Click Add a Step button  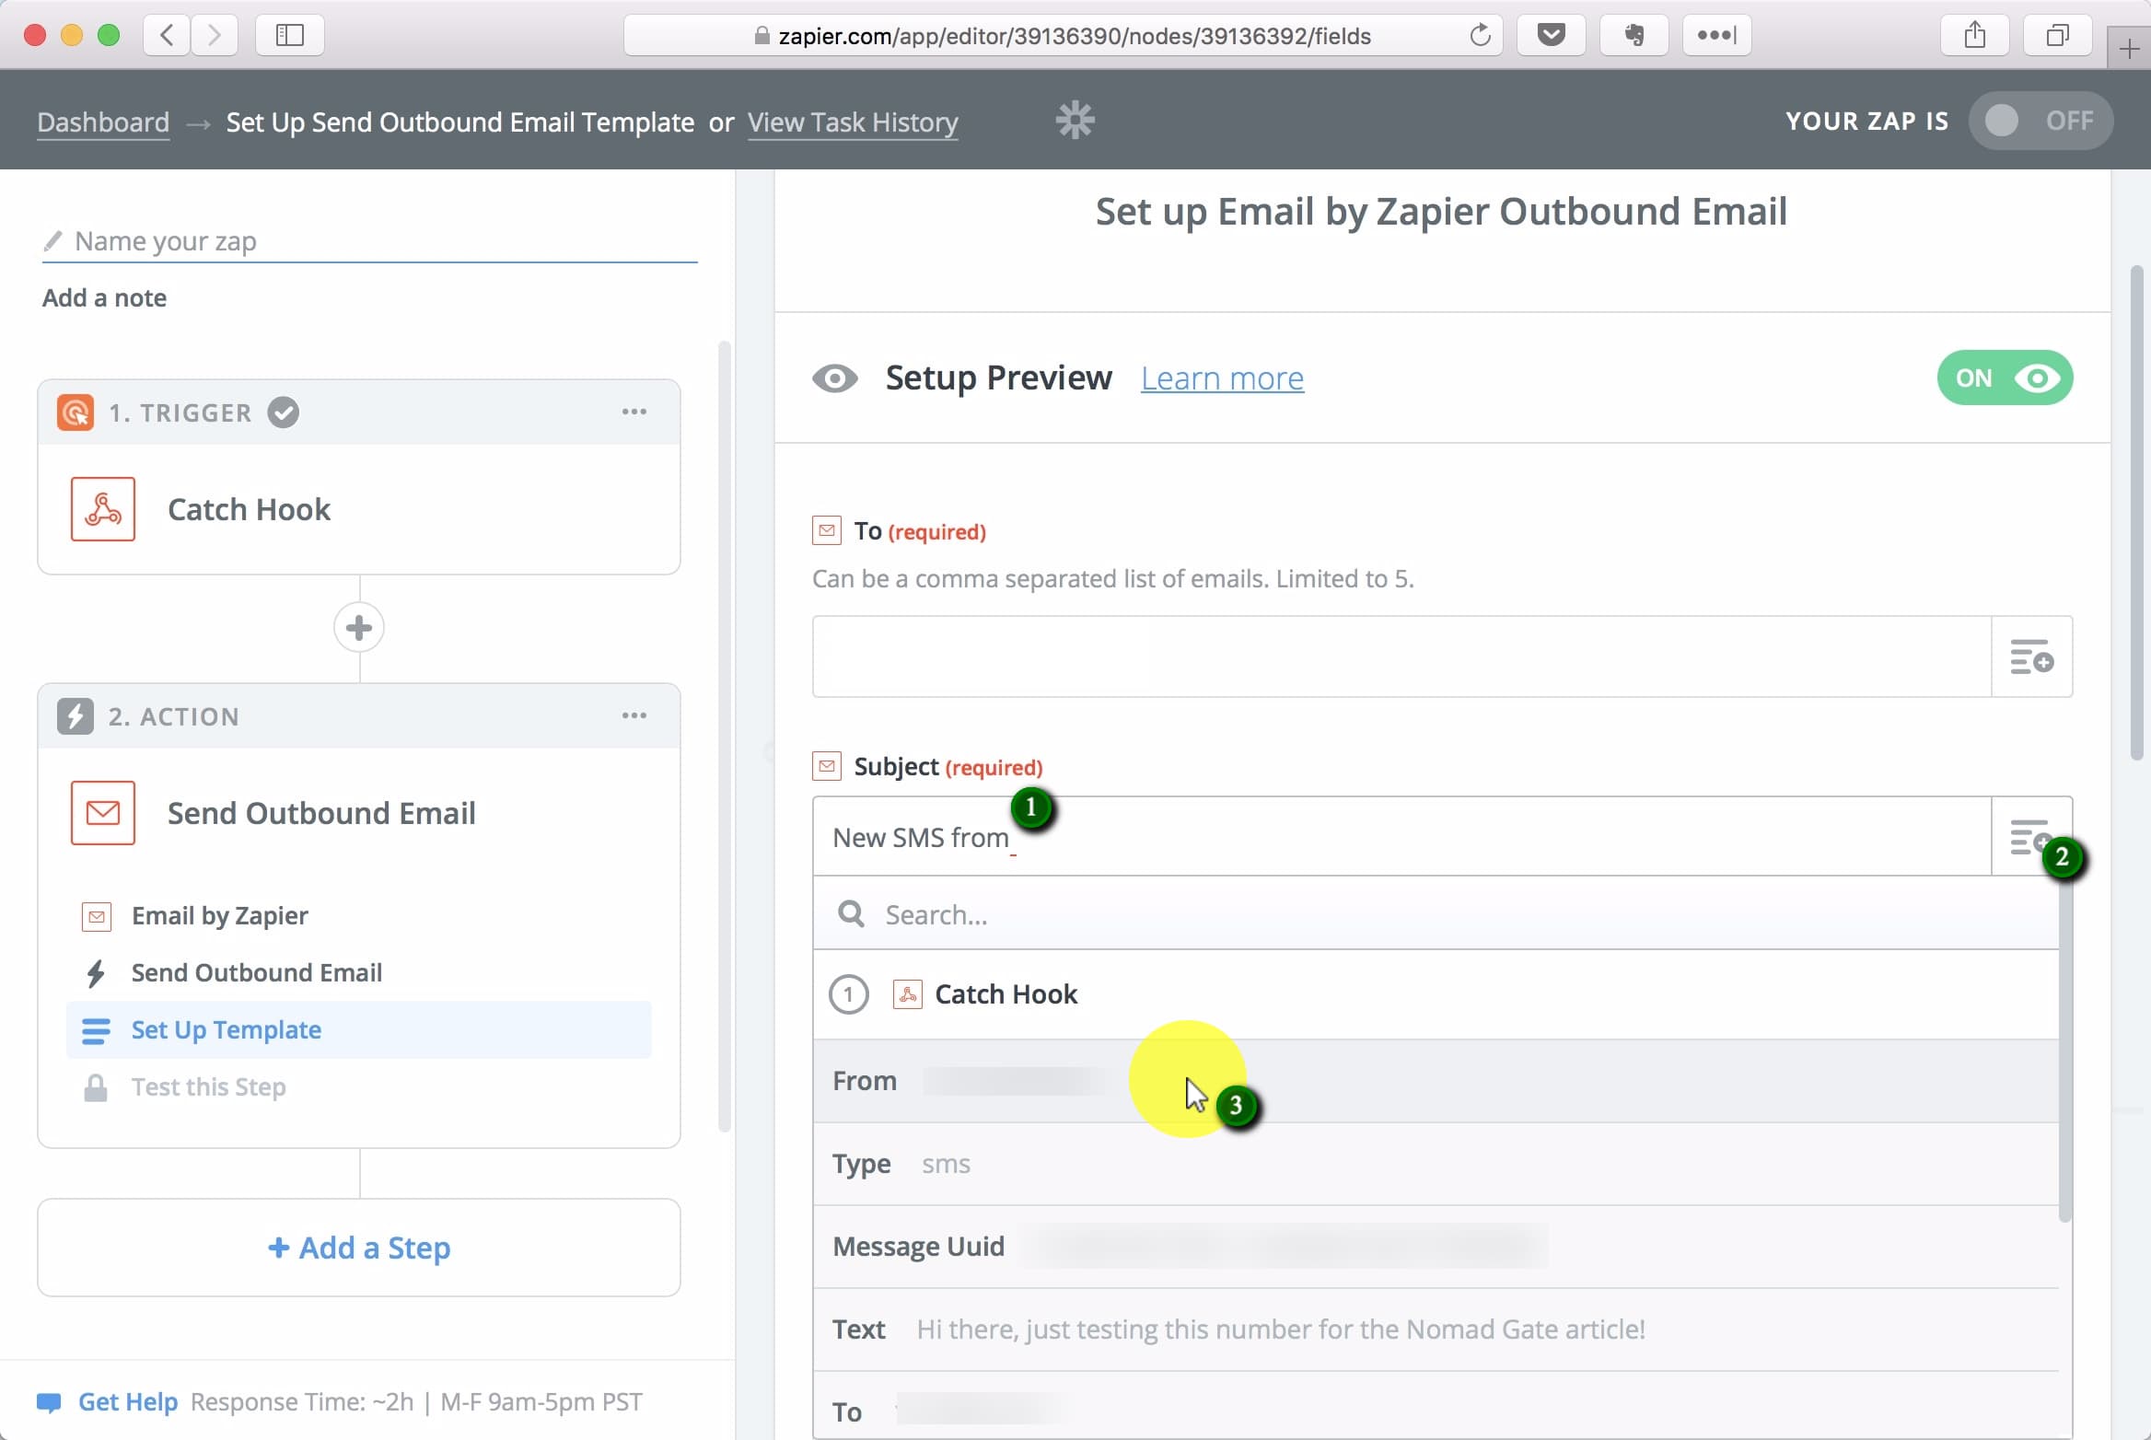359,1248
